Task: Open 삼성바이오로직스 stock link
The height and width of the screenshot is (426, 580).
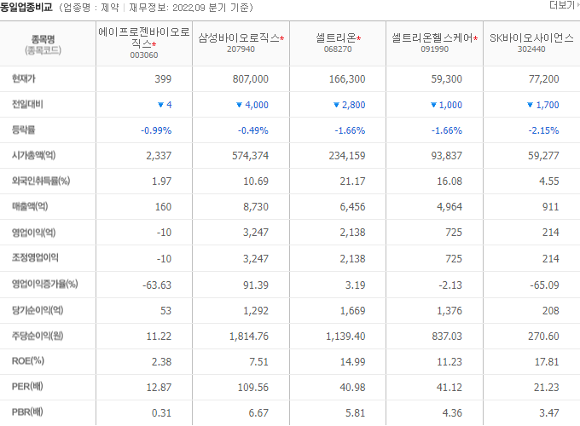Action: coord(239,37)
